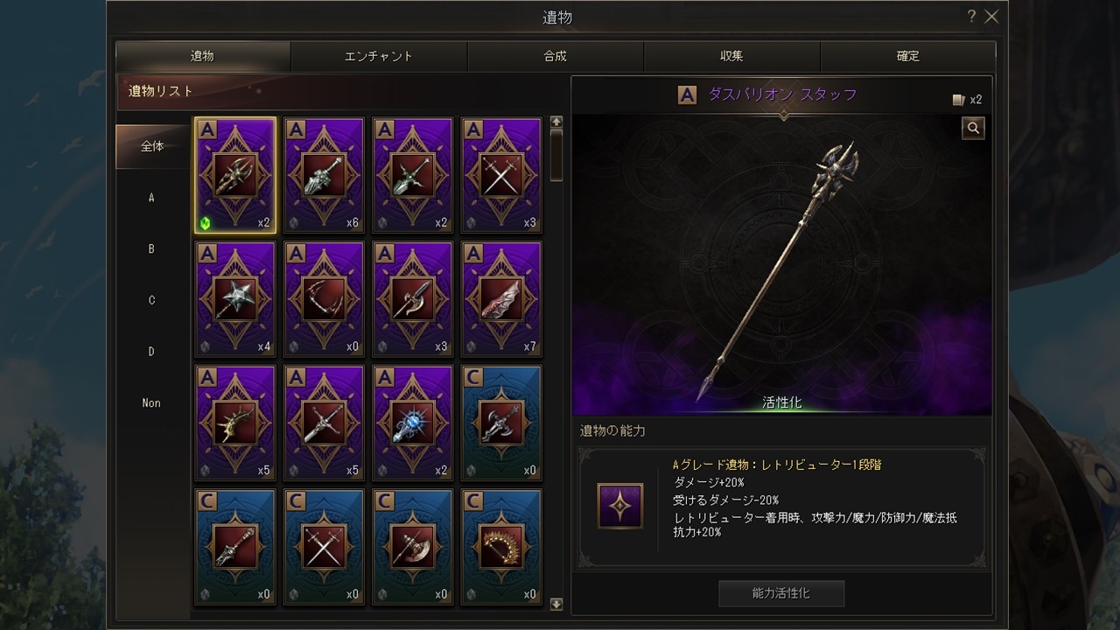Image resolution: width=1120 pixels, height=630 pixels.
Task: Click the scrollbar up arrow in relic list
Action: pyautogui.click(x=556, y=122)
